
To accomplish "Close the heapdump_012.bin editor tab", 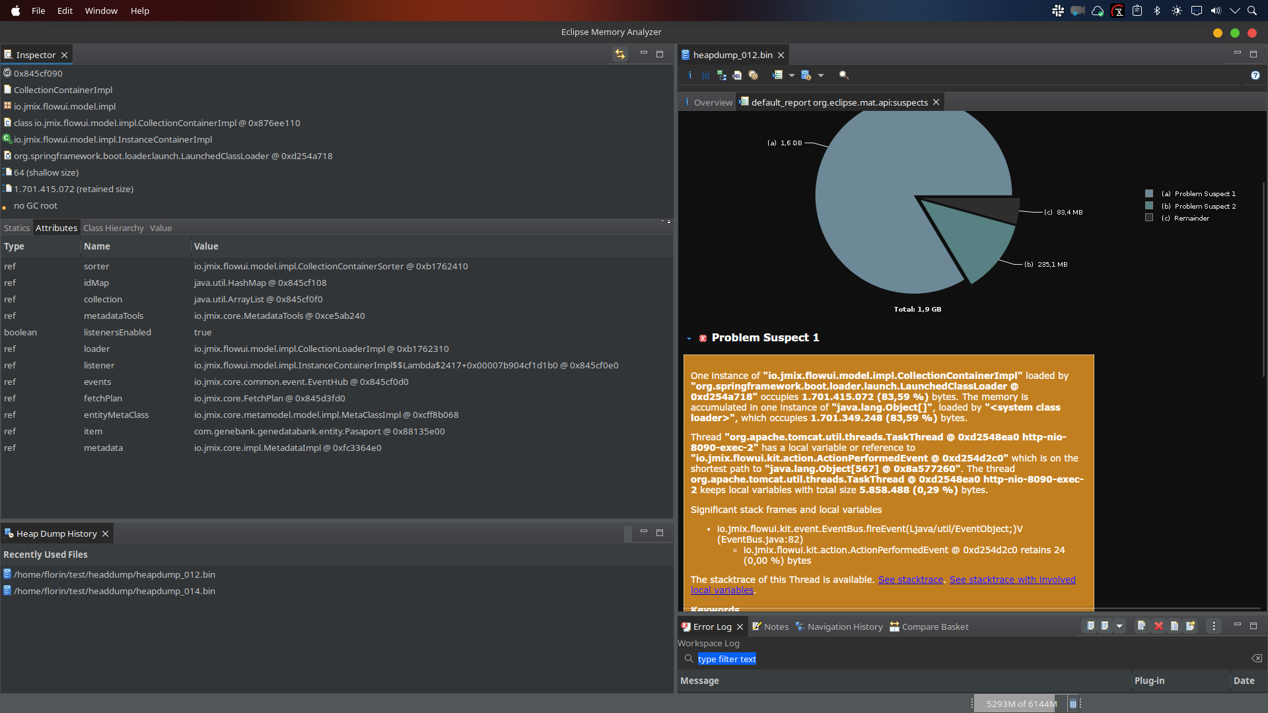I will [x=781, y=55].
